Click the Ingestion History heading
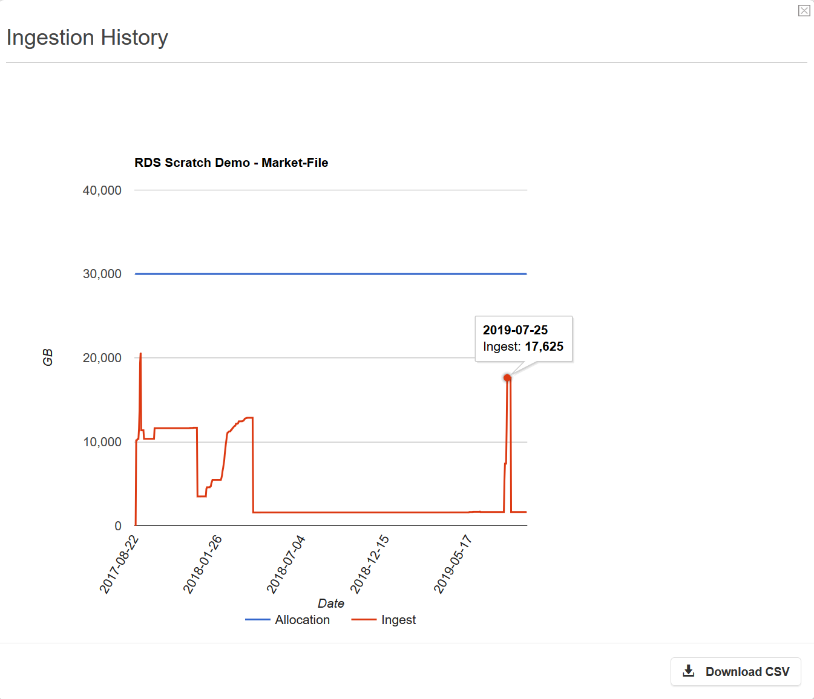The height and width of the screenshot is (699, 814). (87, 37)
